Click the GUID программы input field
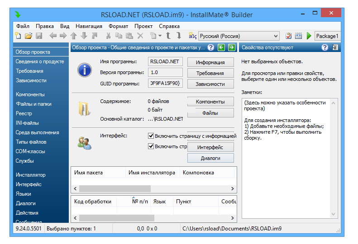Viewport: 358px width, 244px height. click(165, 83)
